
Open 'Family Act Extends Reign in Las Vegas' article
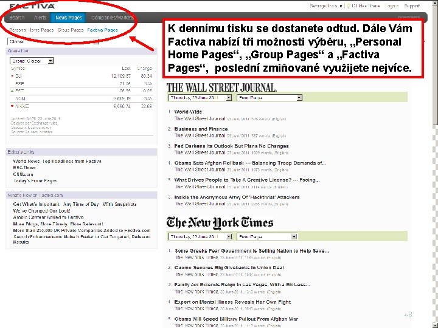[242, 285]
